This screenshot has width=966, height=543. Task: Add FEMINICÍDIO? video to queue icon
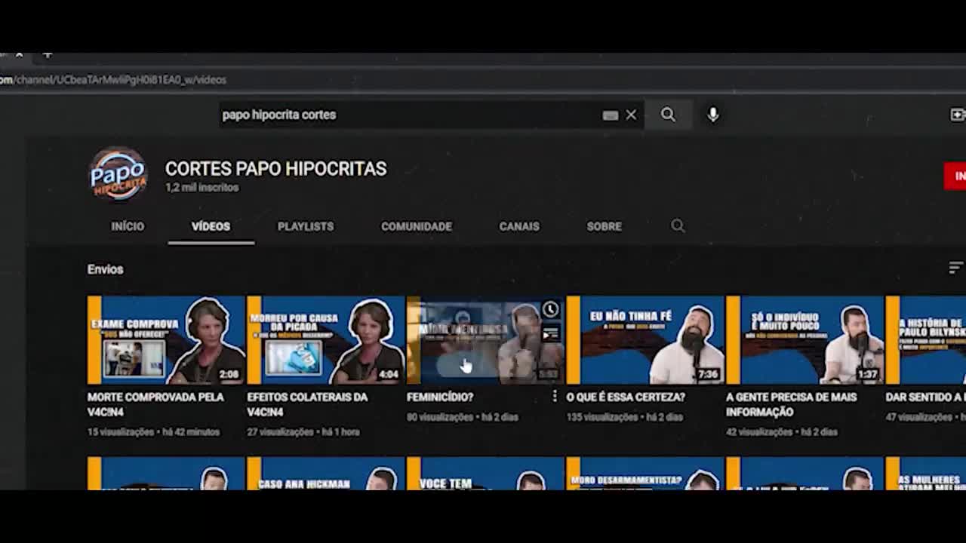tap(550, 333)
